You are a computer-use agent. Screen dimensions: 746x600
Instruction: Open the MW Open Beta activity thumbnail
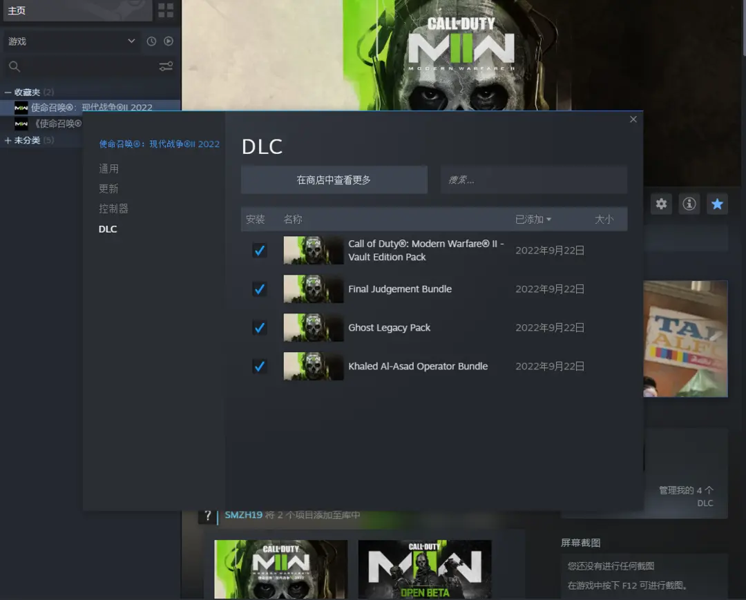click(425, 569)
